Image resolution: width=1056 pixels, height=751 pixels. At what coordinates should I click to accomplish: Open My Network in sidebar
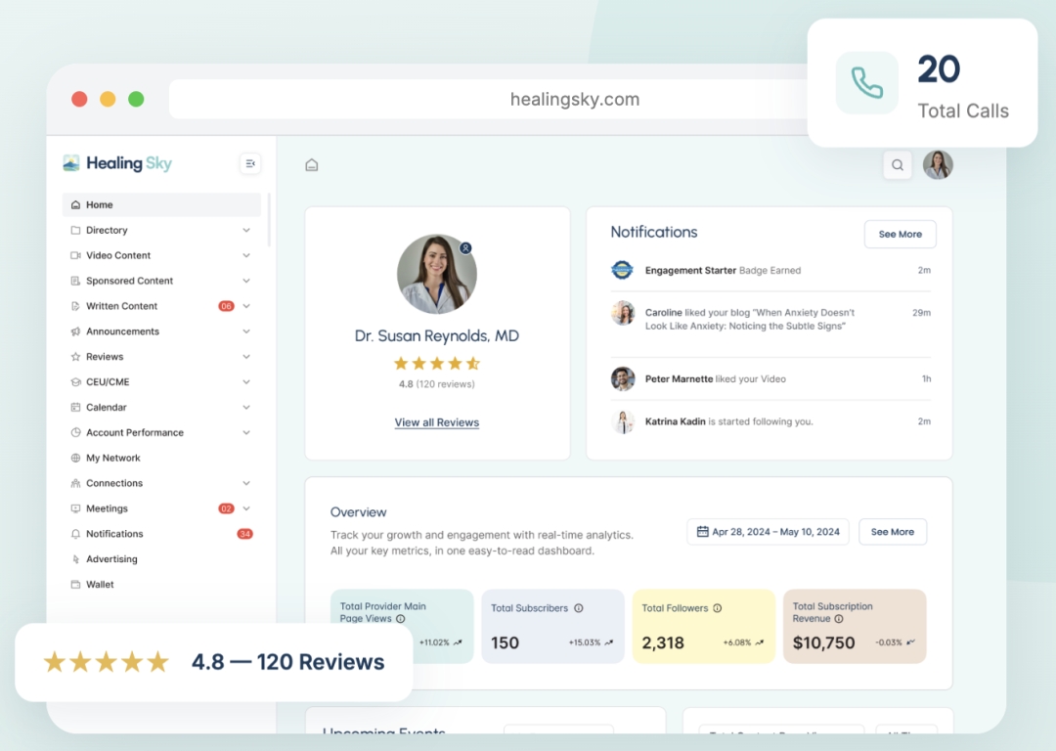[112, 458]
